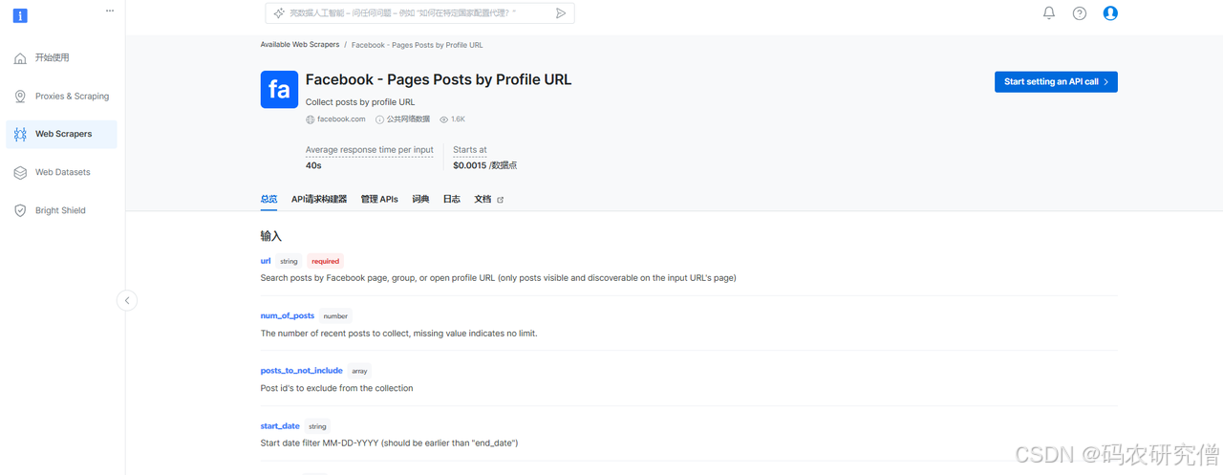Click the info icon beside 公共网络数据
This screenshot has width=1223, height=475.
(379, 119)
